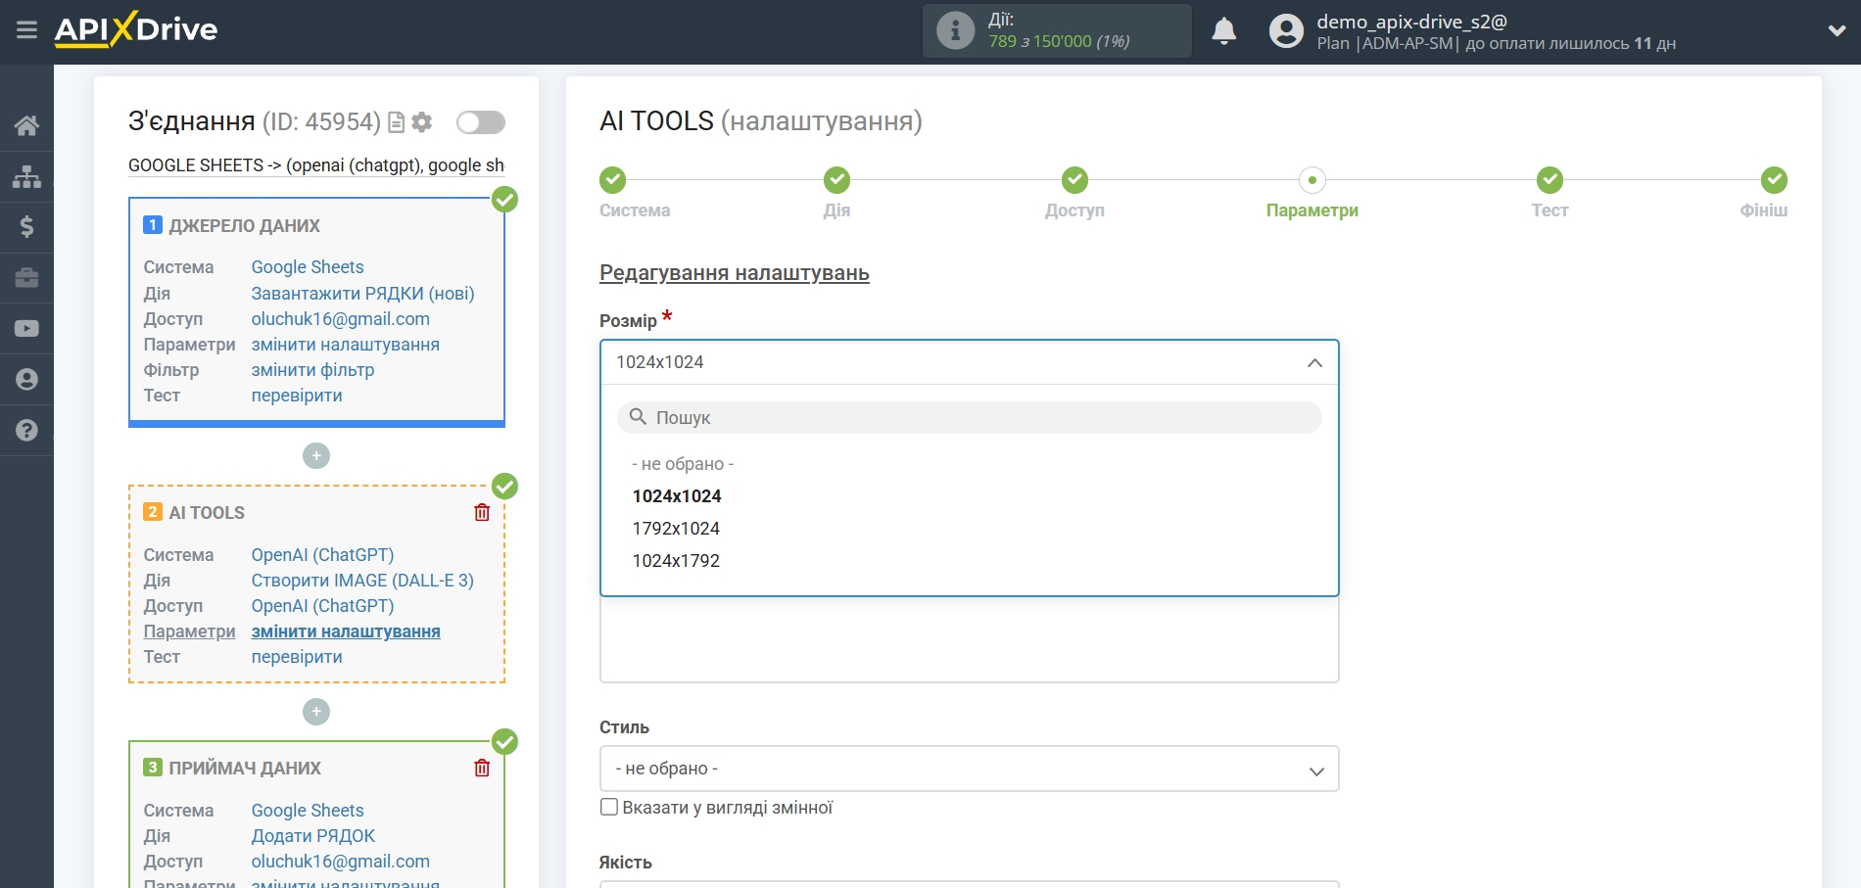This screenshot has width=1861, height=888.
Task: Click 'Редагування налаштувань' heading
Action: coord(735,273)
